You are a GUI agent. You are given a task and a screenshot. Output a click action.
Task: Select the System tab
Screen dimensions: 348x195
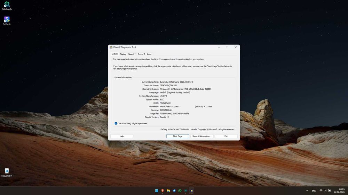point(114,54)
